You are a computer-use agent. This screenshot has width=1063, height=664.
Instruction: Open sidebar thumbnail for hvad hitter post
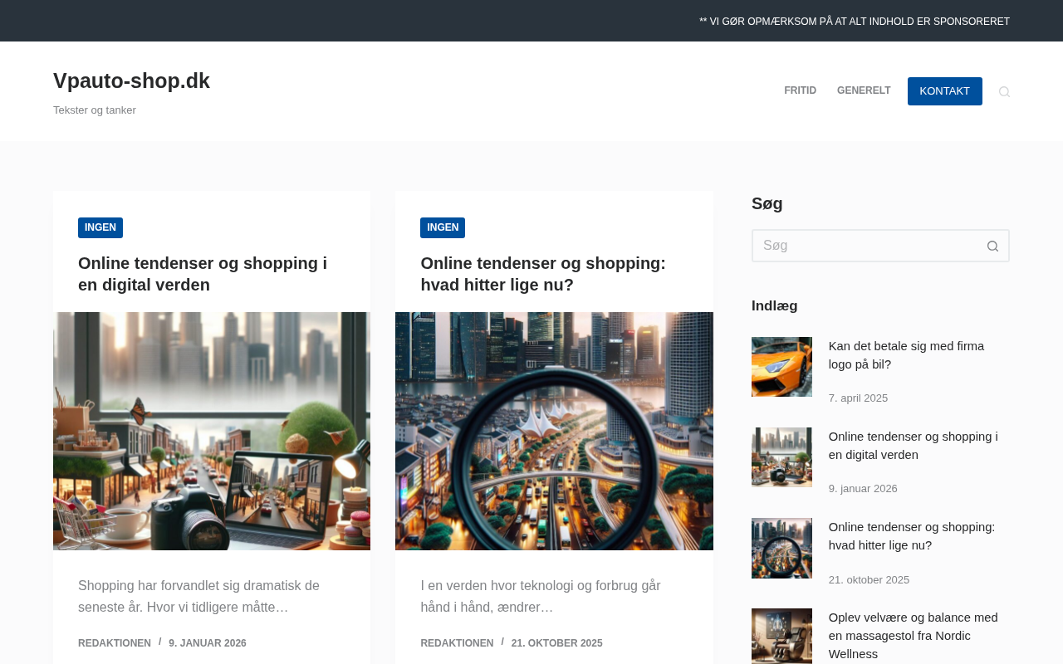[x=781, y=548]
